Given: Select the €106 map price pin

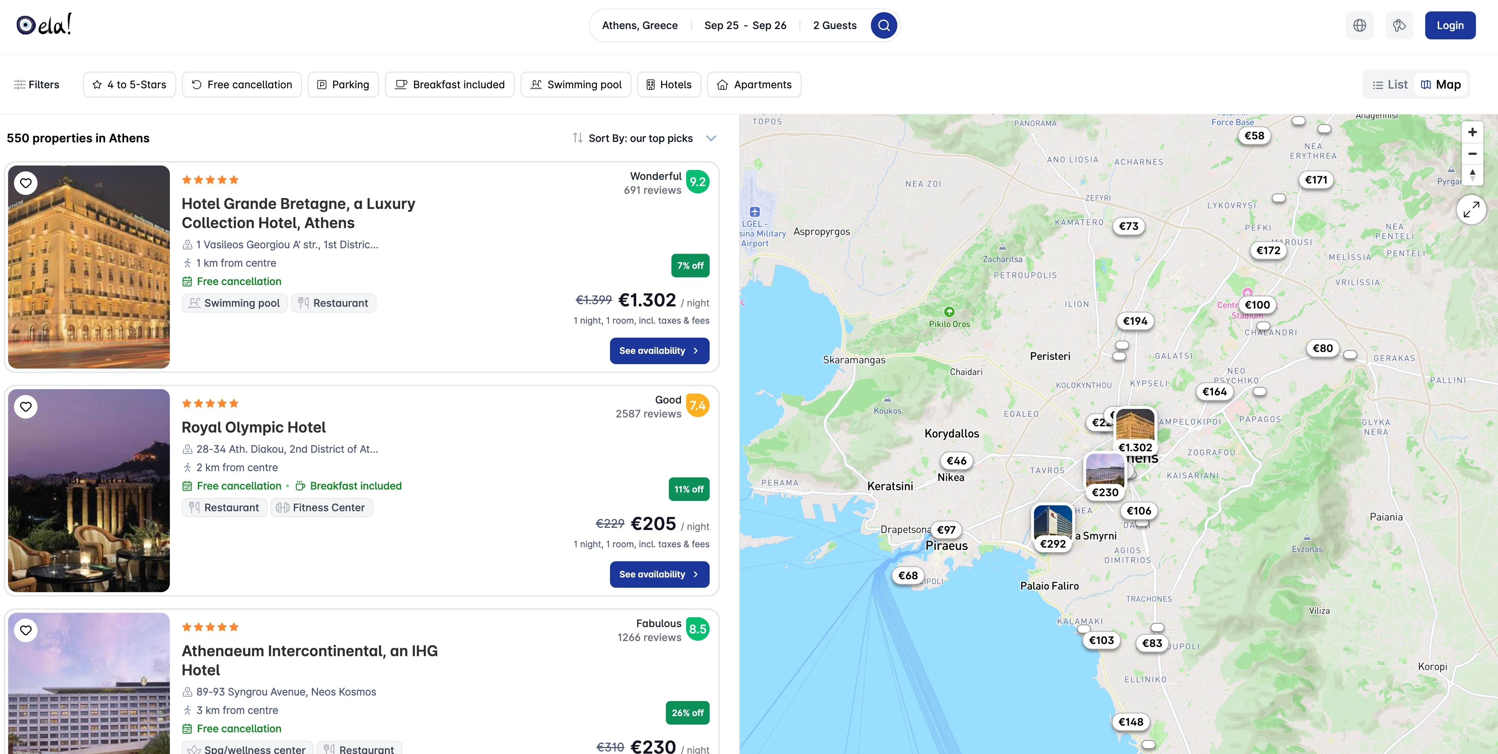Looking at the screenshot, I should 1139,511.
